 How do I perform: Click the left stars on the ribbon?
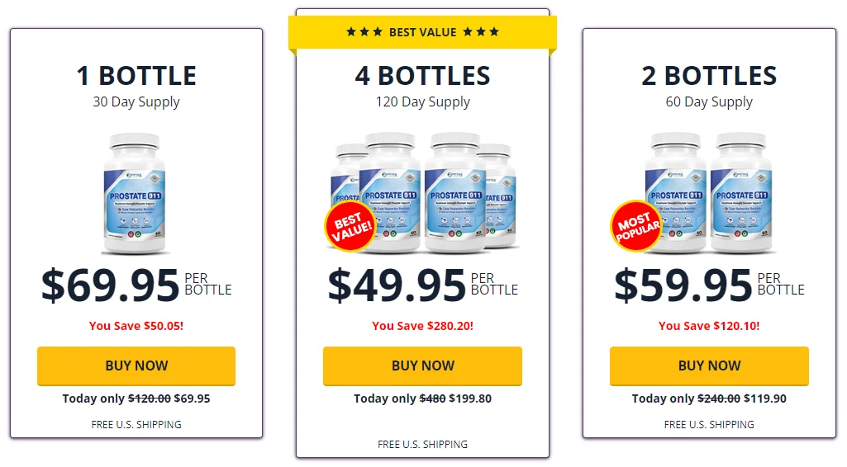tap(364, 32)
